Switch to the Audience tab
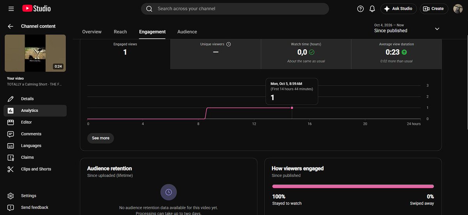Viewport: 468px width, 215px height. click(187, 32)
